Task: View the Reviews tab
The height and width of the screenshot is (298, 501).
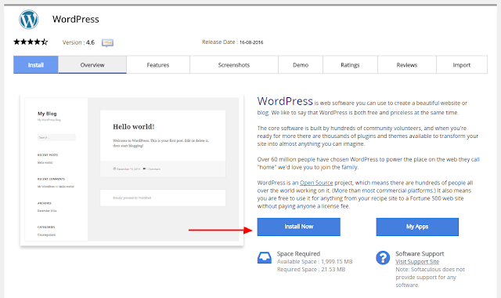Action: coord(407,64)
